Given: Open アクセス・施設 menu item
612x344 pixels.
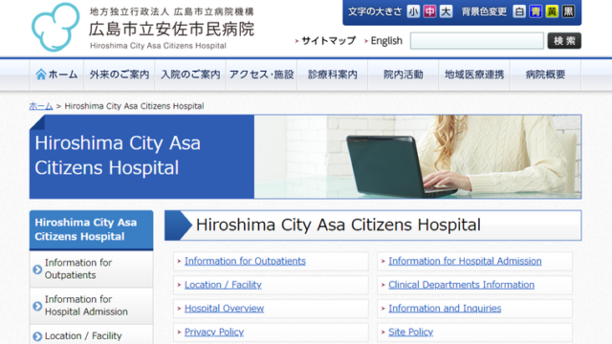Looking at the screenshot, I should click(x=261, y=75).
